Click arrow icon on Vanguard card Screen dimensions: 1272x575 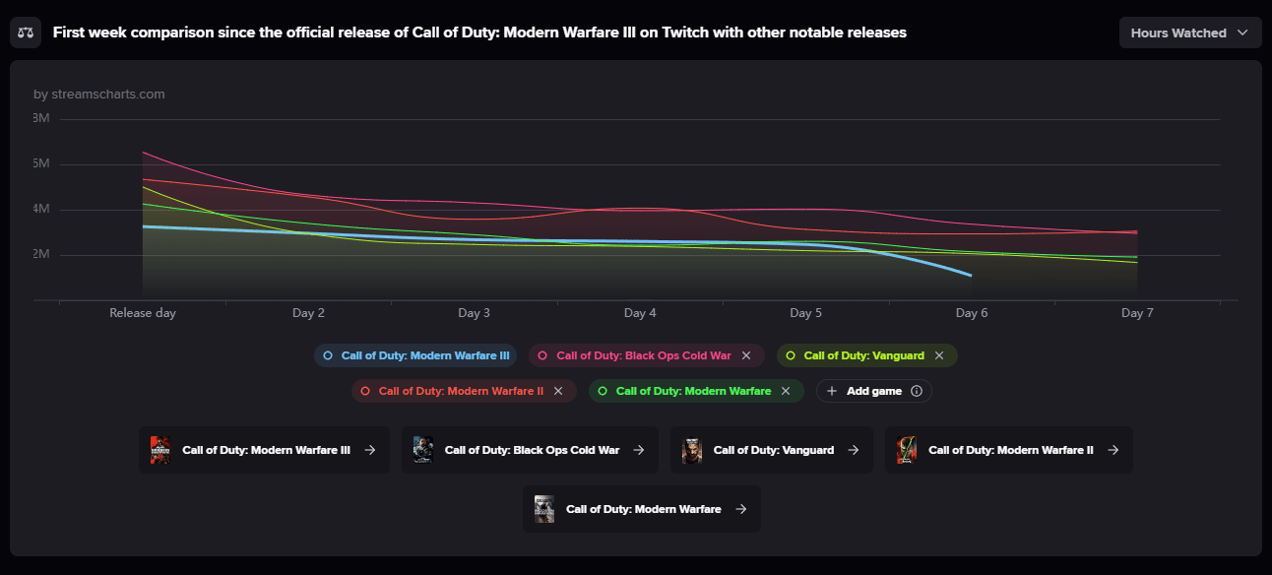[853, 450]
